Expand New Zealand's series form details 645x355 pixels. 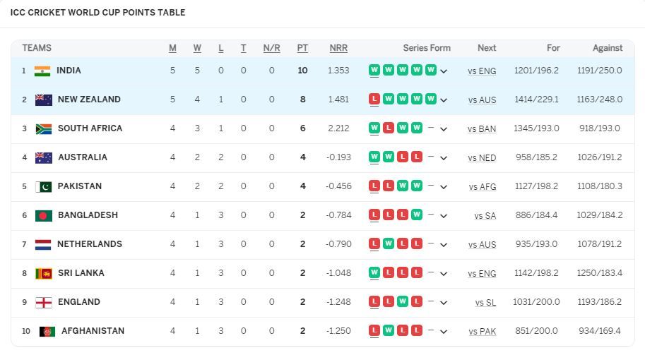tap(444, 100)
